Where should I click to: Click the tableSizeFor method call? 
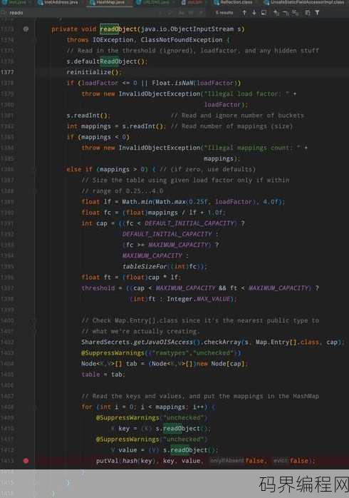click(x=144, y=266)
